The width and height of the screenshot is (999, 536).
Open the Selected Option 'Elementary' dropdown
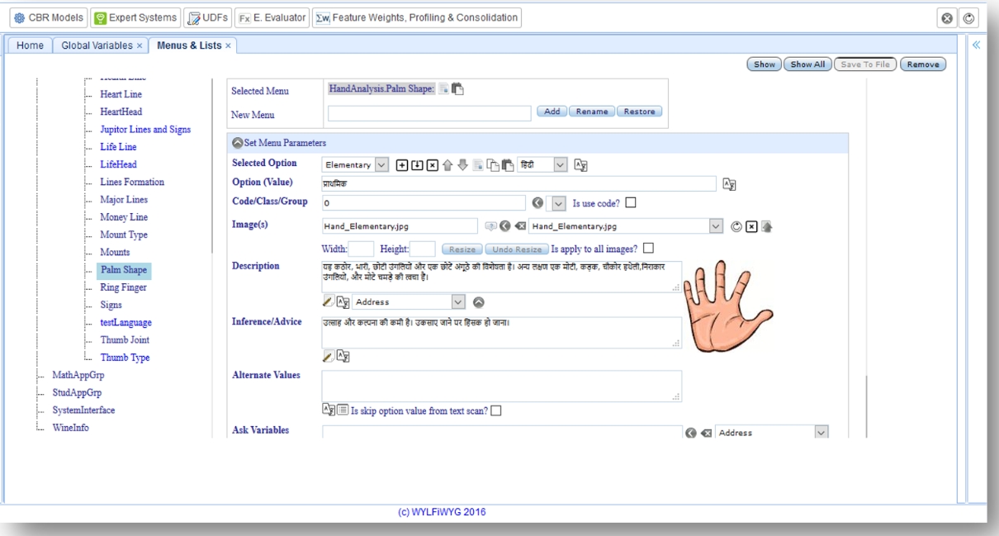tap(381, 164)
